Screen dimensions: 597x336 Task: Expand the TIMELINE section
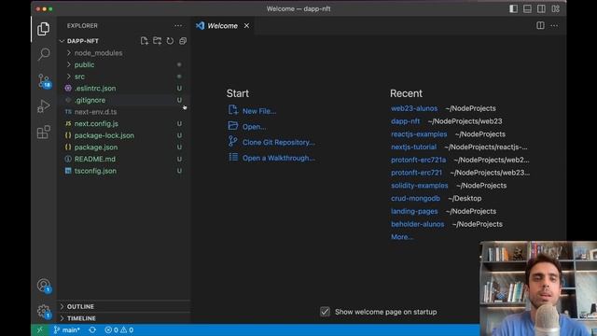[81, 318]
